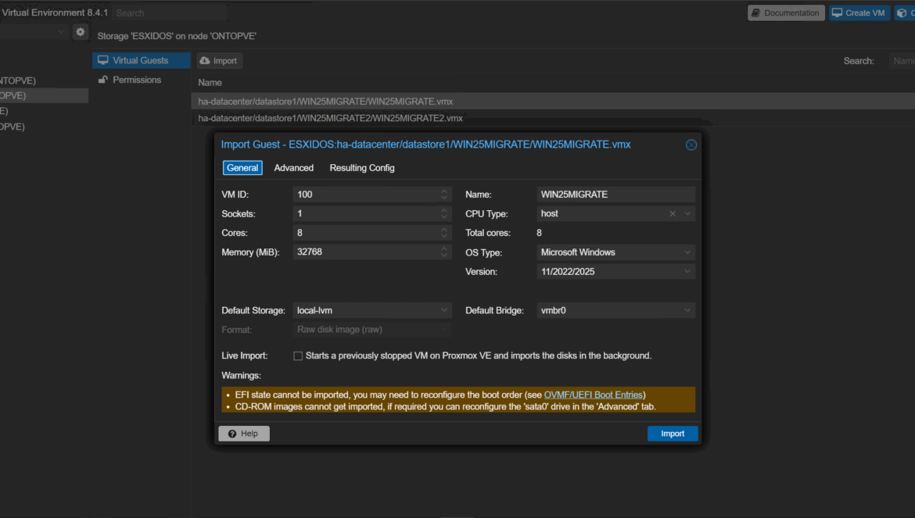Switch to Advanced tab
This screenshot has width=915, height=518.
[293, 168]
